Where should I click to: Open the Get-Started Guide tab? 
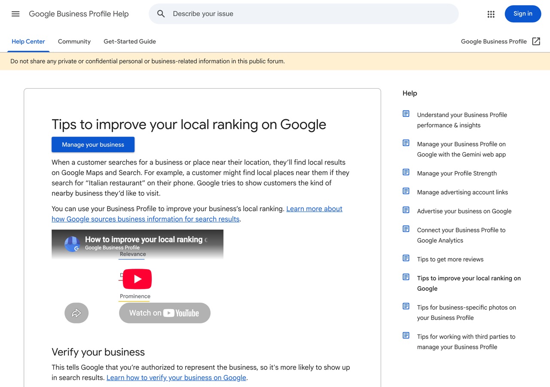coord(130,41)
